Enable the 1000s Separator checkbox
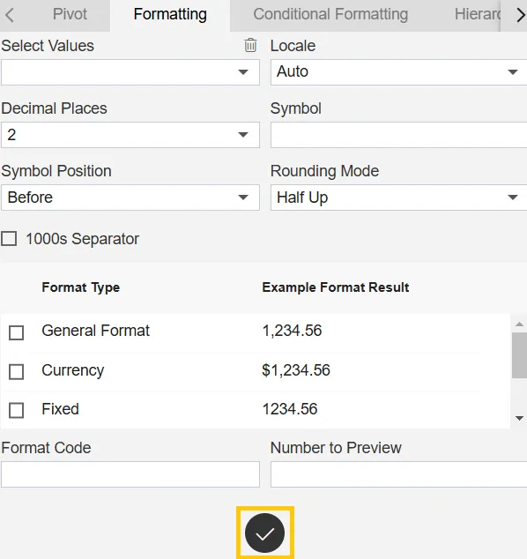This screenshot has width=527, height=559. click(9, 239)
